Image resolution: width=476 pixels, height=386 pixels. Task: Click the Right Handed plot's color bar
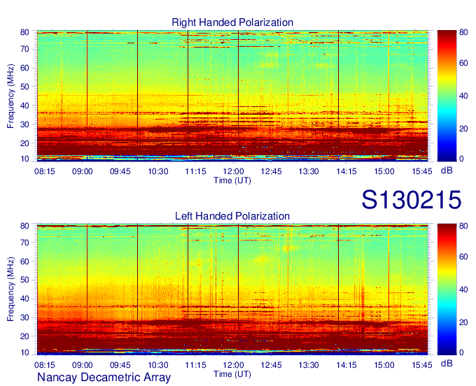[x=447, y=96]
